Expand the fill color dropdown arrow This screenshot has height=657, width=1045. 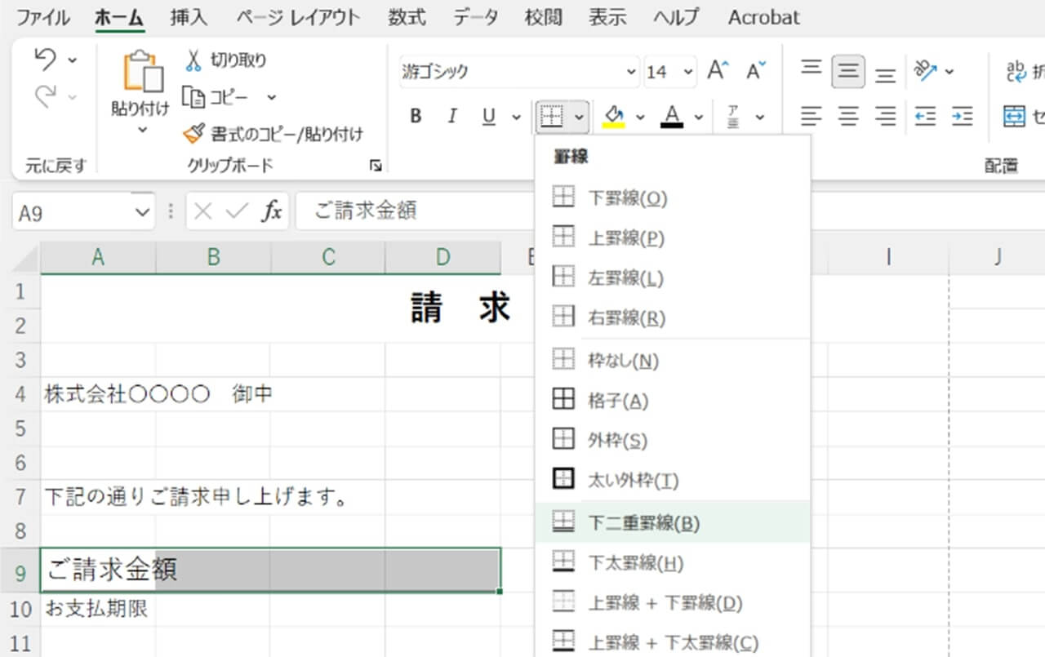pyautogui.click(x=639, y=118)
